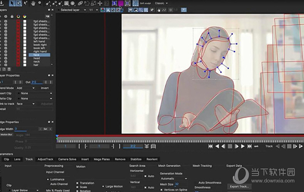This screenshot has width=304, height=192.
Task: Switch to the Mega Plates tab
Action: coord(102,159)
